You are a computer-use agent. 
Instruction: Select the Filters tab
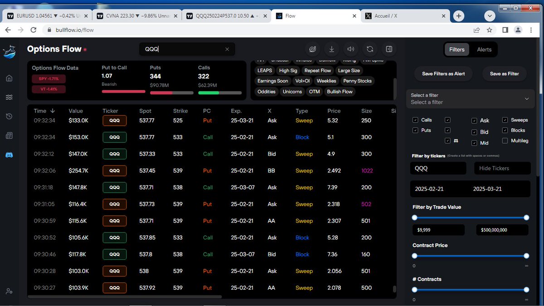pyautogui.click(x=457, y=50)
